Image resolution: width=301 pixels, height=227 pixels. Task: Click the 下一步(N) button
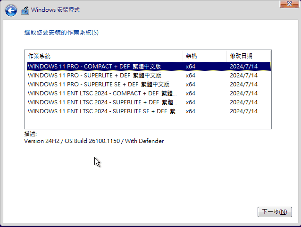coord(275,212)
